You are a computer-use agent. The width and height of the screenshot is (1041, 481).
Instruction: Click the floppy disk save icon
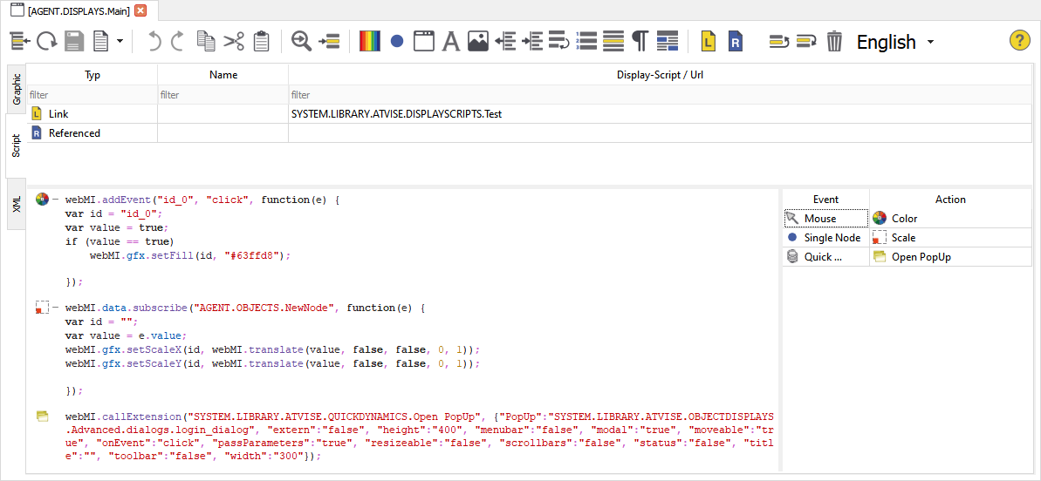(x=75, y=42)
